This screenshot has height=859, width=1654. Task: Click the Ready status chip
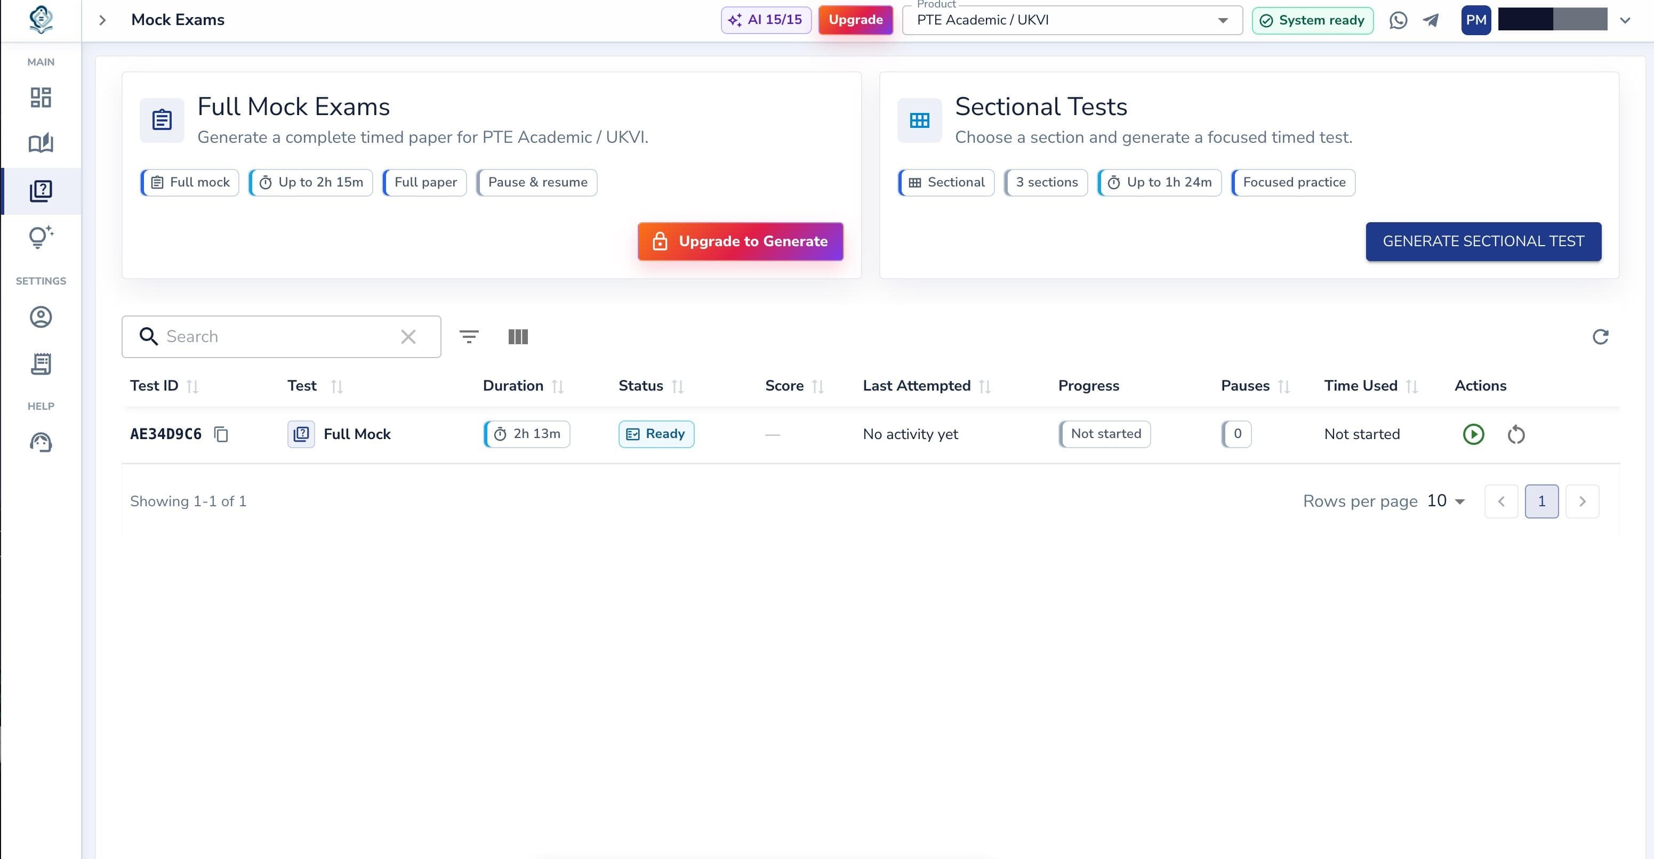pos(655,434)
